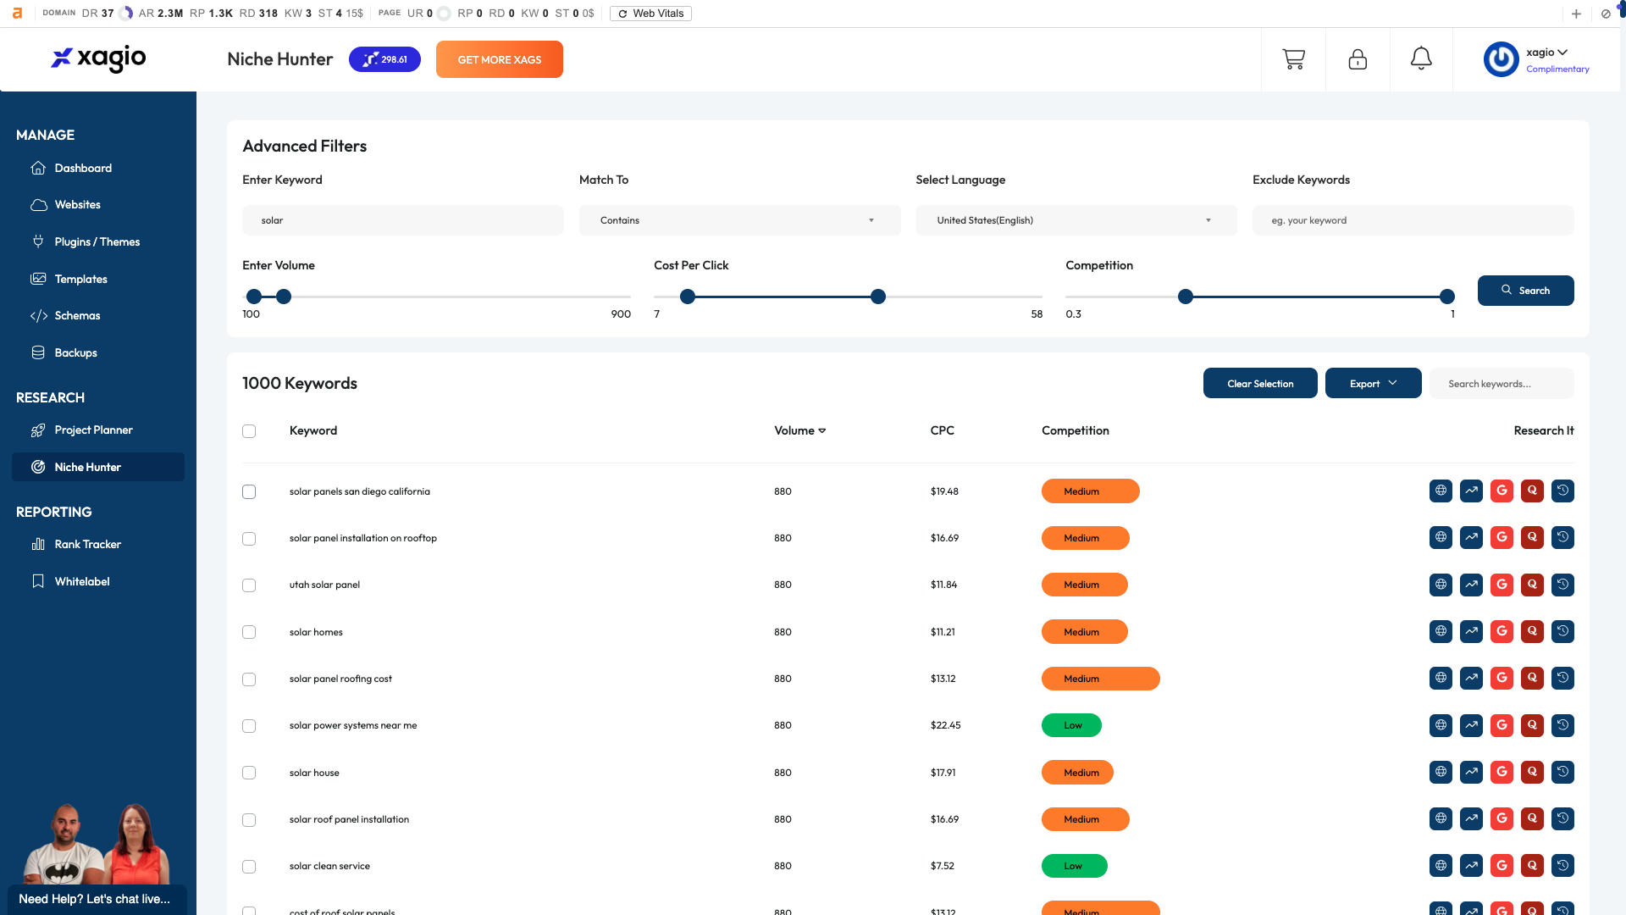The image size is (1626, 915).
Task: Click the 298.61 XAGS balance badge
Action: click(384, 59)
